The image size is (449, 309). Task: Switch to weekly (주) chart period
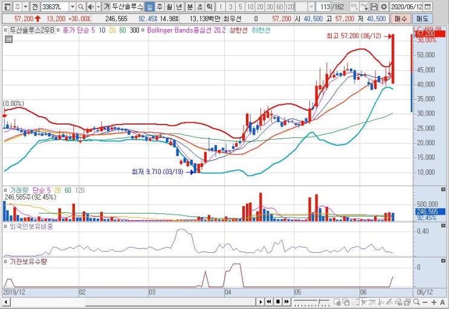point(160,6)
